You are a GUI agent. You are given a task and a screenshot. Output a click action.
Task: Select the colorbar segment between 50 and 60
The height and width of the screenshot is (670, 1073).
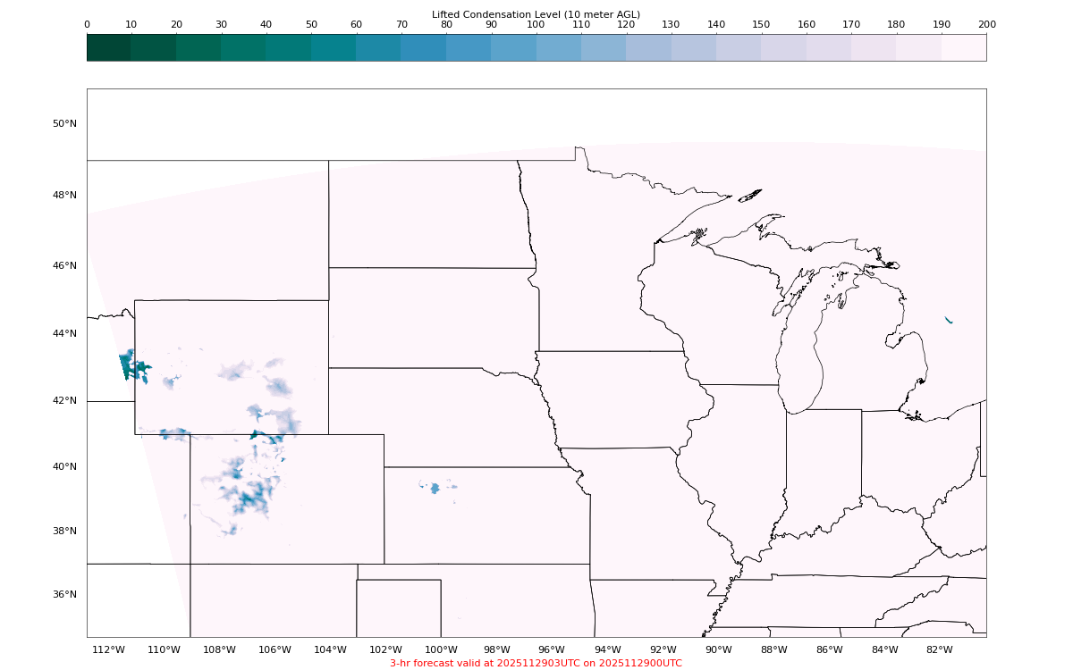tap(334, 47)
